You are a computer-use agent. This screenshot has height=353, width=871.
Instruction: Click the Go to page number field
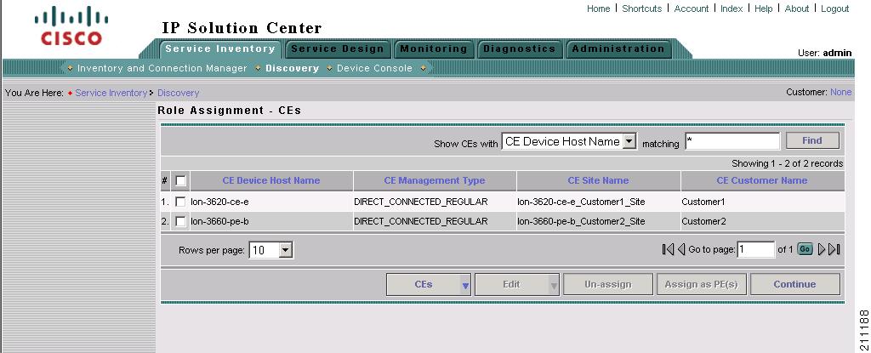[x=755, y=249]
